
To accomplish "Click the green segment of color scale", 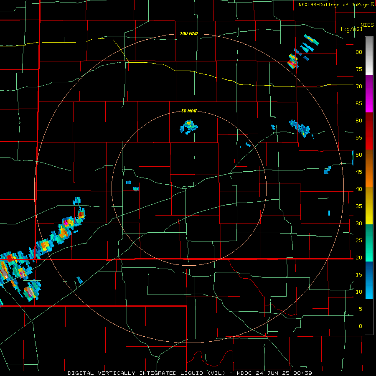I will 369,243.
